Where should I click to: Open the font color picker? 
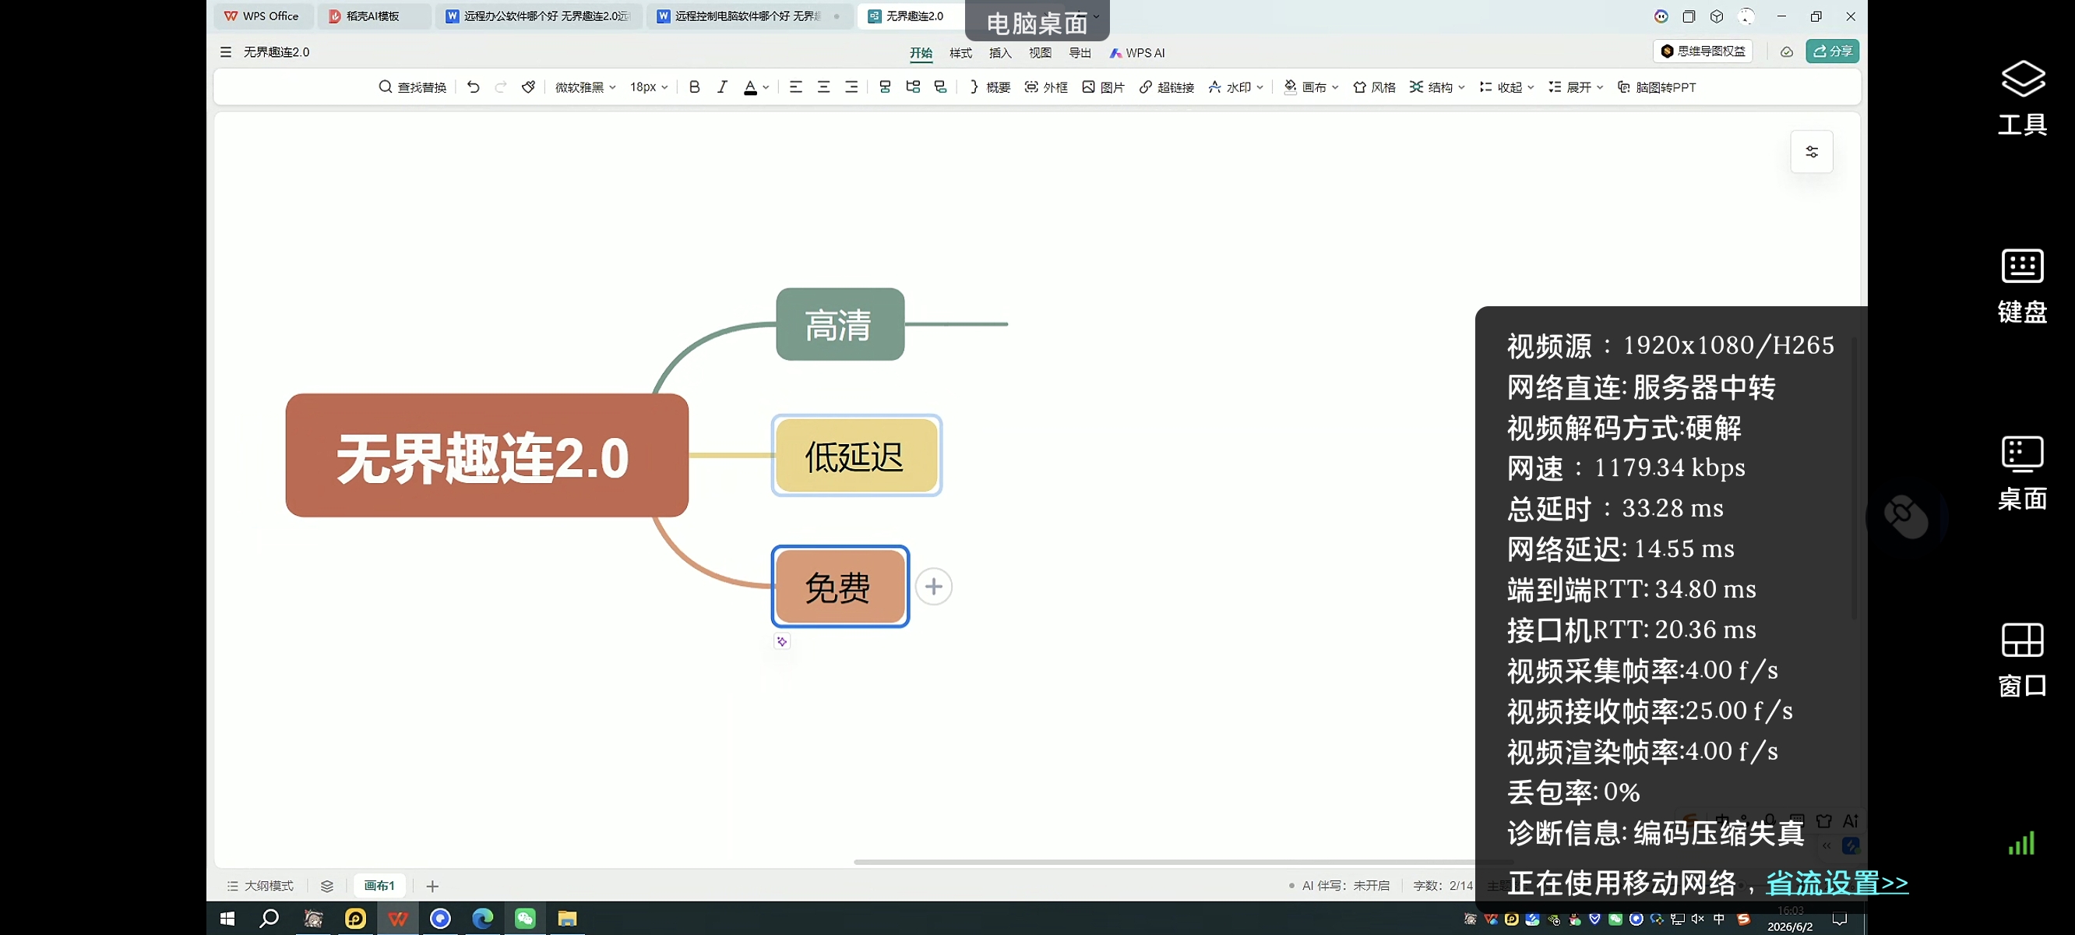tap(756, 87)
